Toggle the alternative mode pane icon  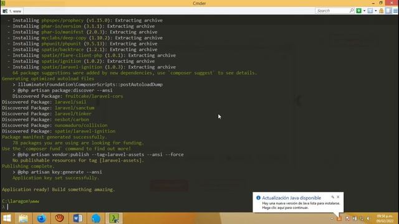coord(388,11)
